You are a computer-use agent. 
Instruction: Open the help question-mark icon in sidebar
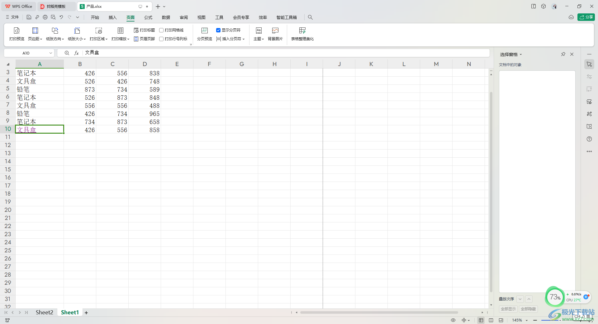pos(589,139)
